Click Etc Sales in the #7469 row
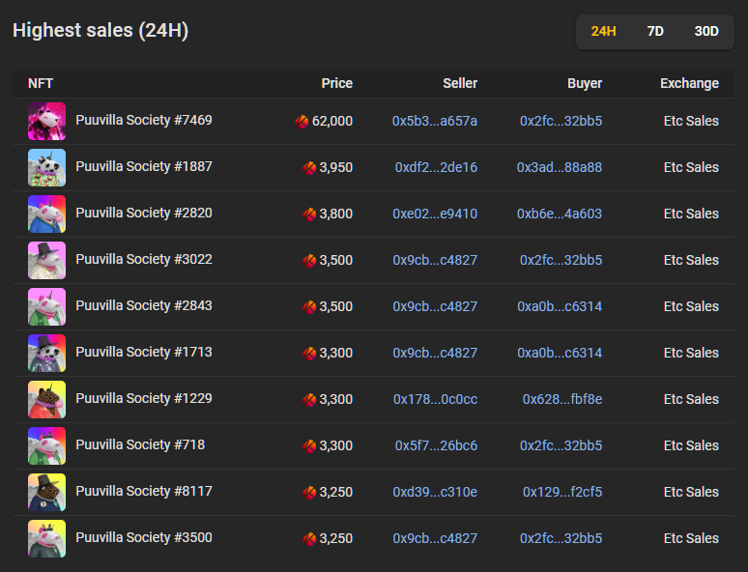Screen dimensions: 748x572 tap(691, 121)
